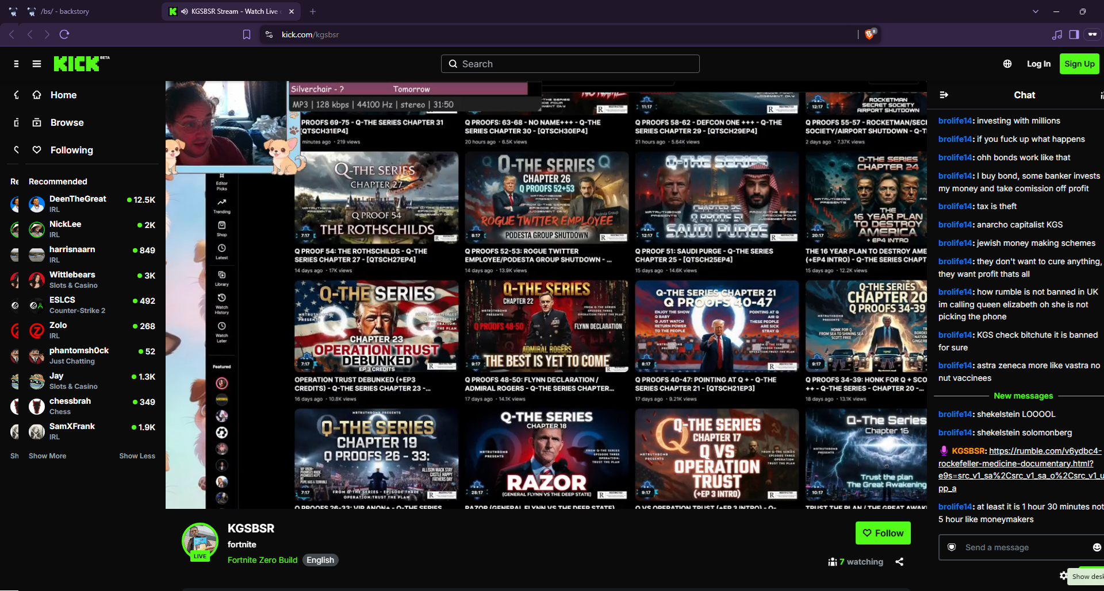
Task: Click KGSBSR username in chat
Action: tap(969, 451)
